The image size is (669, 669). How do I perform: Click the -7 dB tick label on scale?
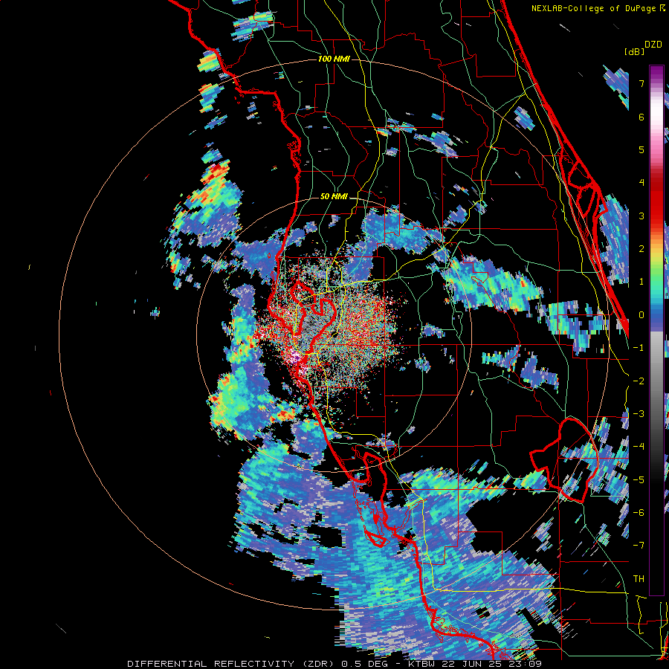(x=639, y=546)
